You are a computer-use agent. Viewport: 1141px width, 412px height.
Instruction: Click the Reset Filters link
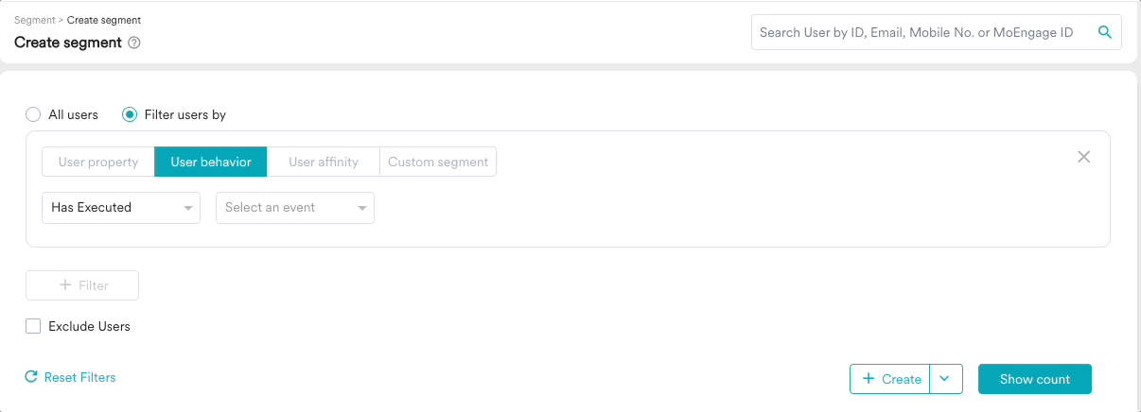tap(80, 377)
